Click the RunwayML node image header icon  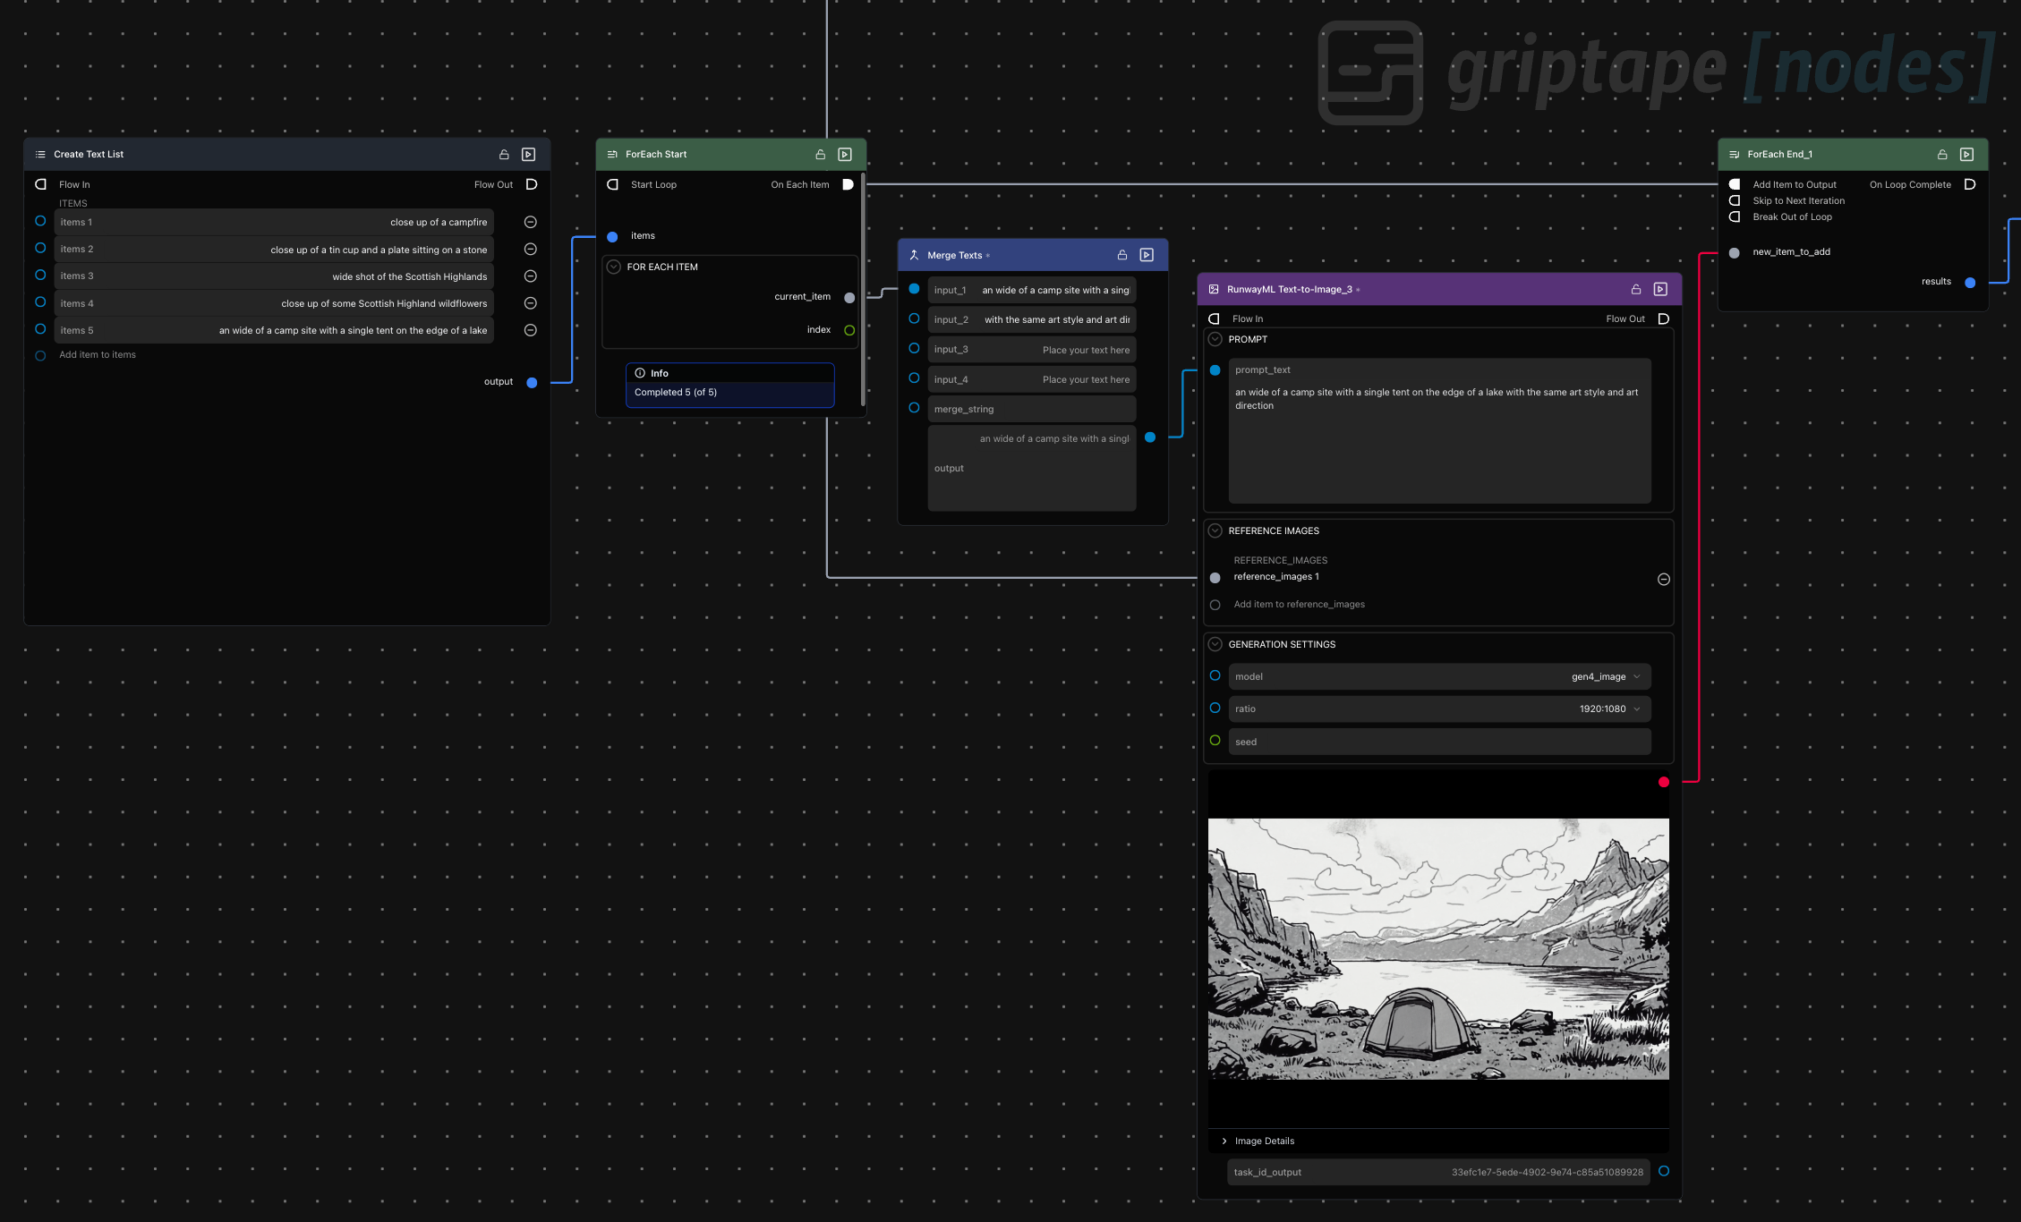pyautogui.click(x=1214, y=289)
